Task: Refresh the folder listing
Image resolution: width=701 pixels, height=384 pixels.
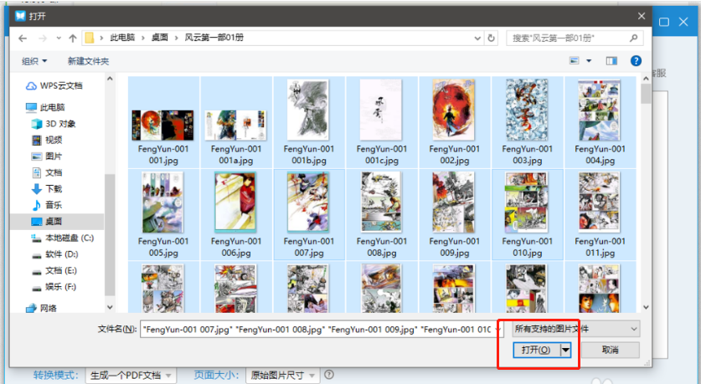Action: (x=491, y=38)
